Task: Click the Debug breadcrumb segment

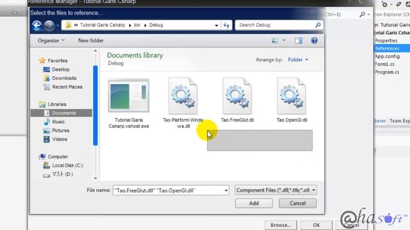Action: point(156,25)
